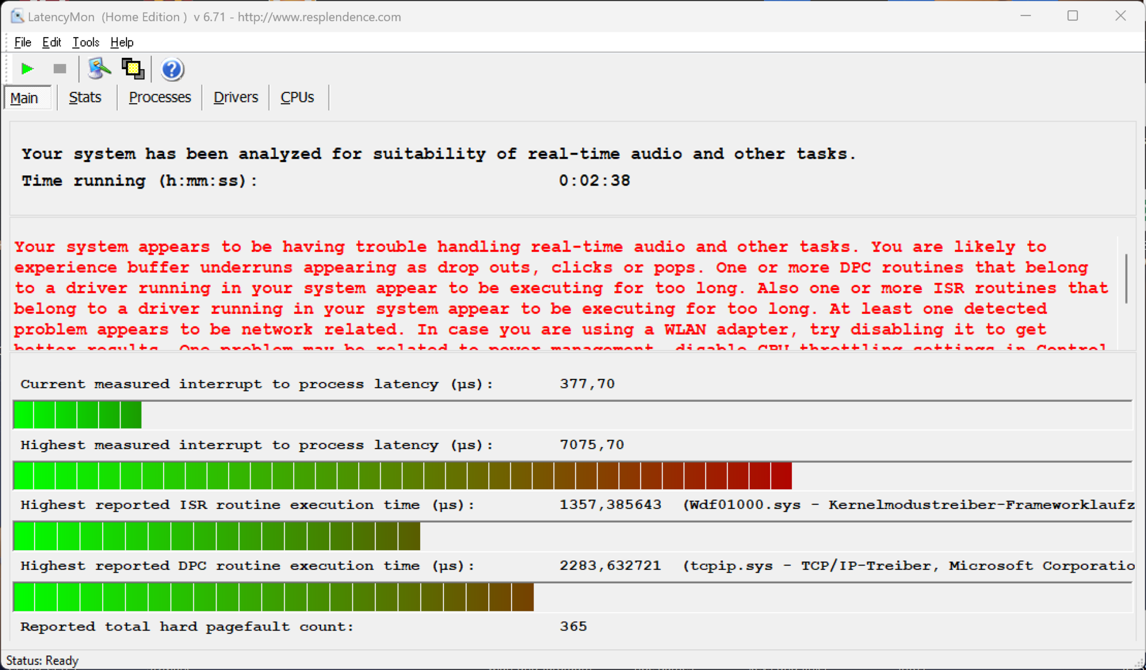Click the toolbar drag grip handle
The height and width of the screenshot is (670, 1146).
7,69
